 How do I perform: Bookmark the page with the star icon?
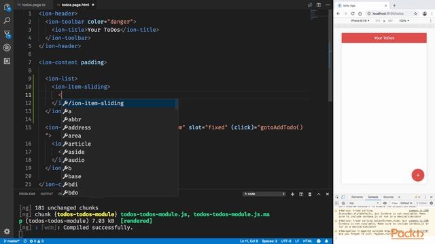pos(415,14)
